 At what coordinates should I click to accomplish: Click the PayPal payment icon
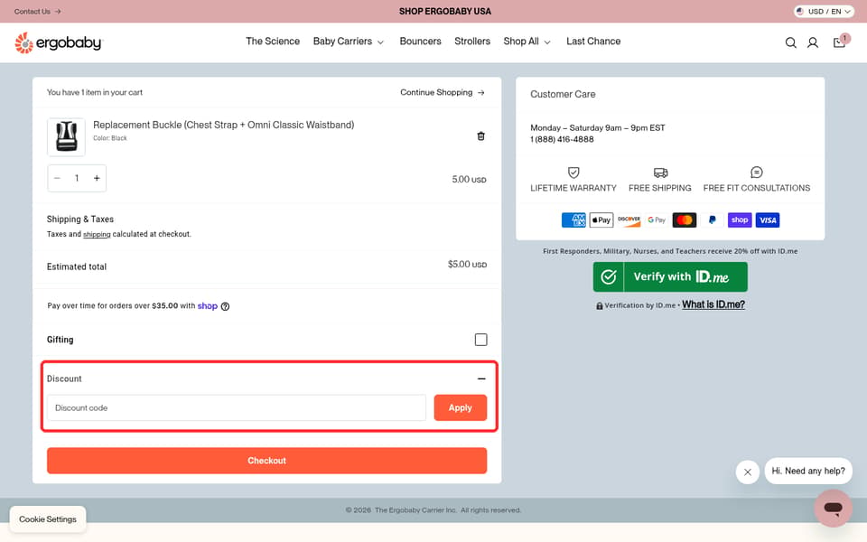click(x=713, y=220)
